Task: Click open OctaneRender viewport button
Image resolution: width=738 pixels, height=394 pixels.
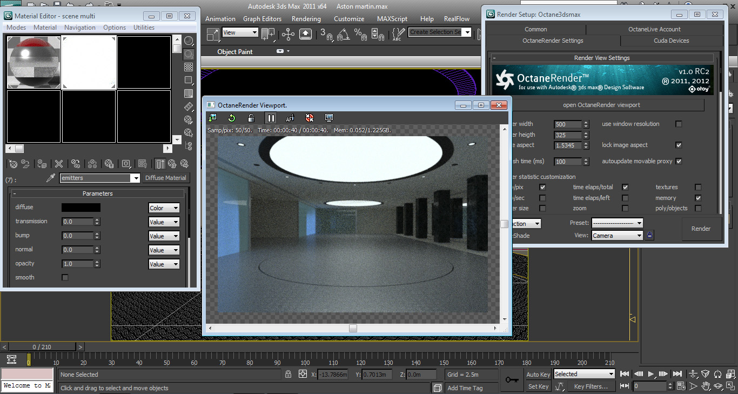Action: click(601, 105)
